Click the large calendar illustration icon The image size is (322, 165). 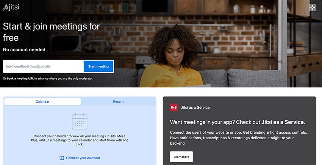pyautogui.click(x=80, y=121)
